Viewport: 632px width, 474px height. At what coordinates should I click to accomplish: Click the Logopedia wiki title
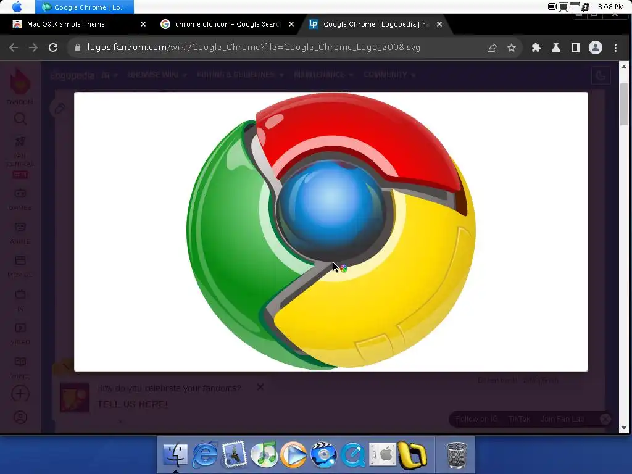[x=73, y=75]
